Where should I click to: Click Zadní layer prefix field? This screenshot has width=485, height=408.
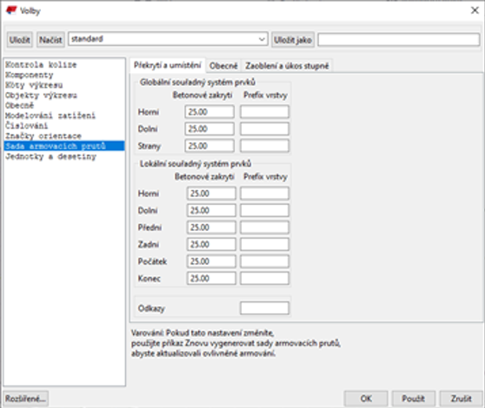[x=264, y=244]
